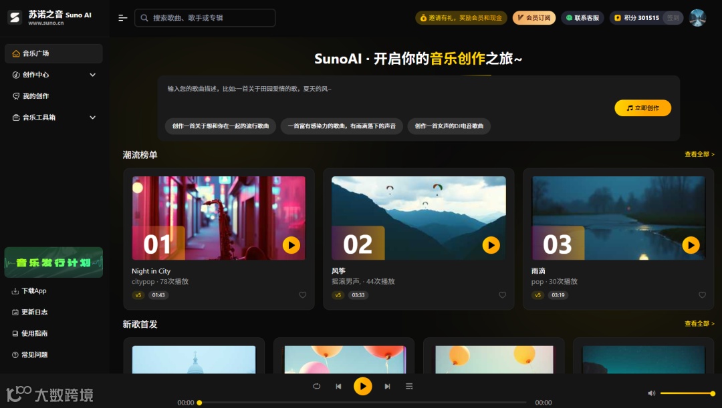The image size is (722, 408).
Task: Click the search magnifier icon
Action: point(144,18)
